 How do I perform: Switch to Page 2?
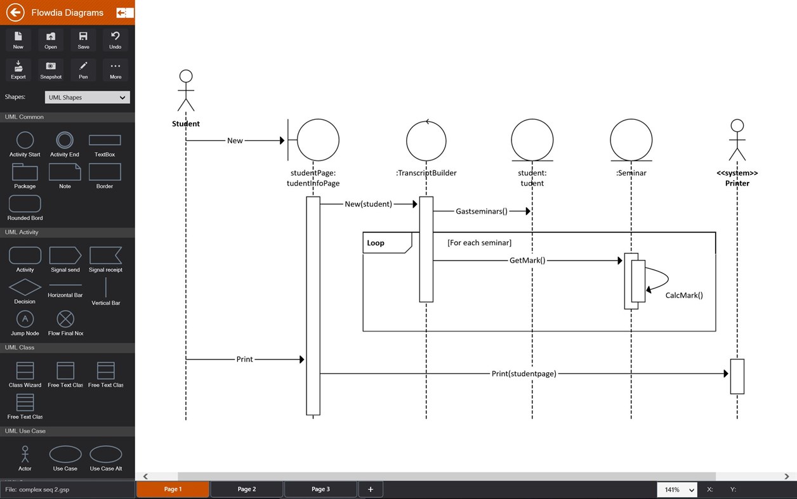(246, 489)
